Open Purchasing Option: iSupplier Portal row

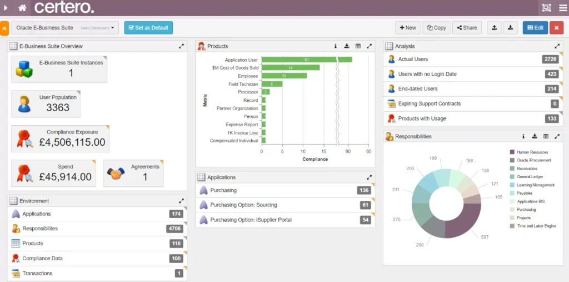click(285, 220)
